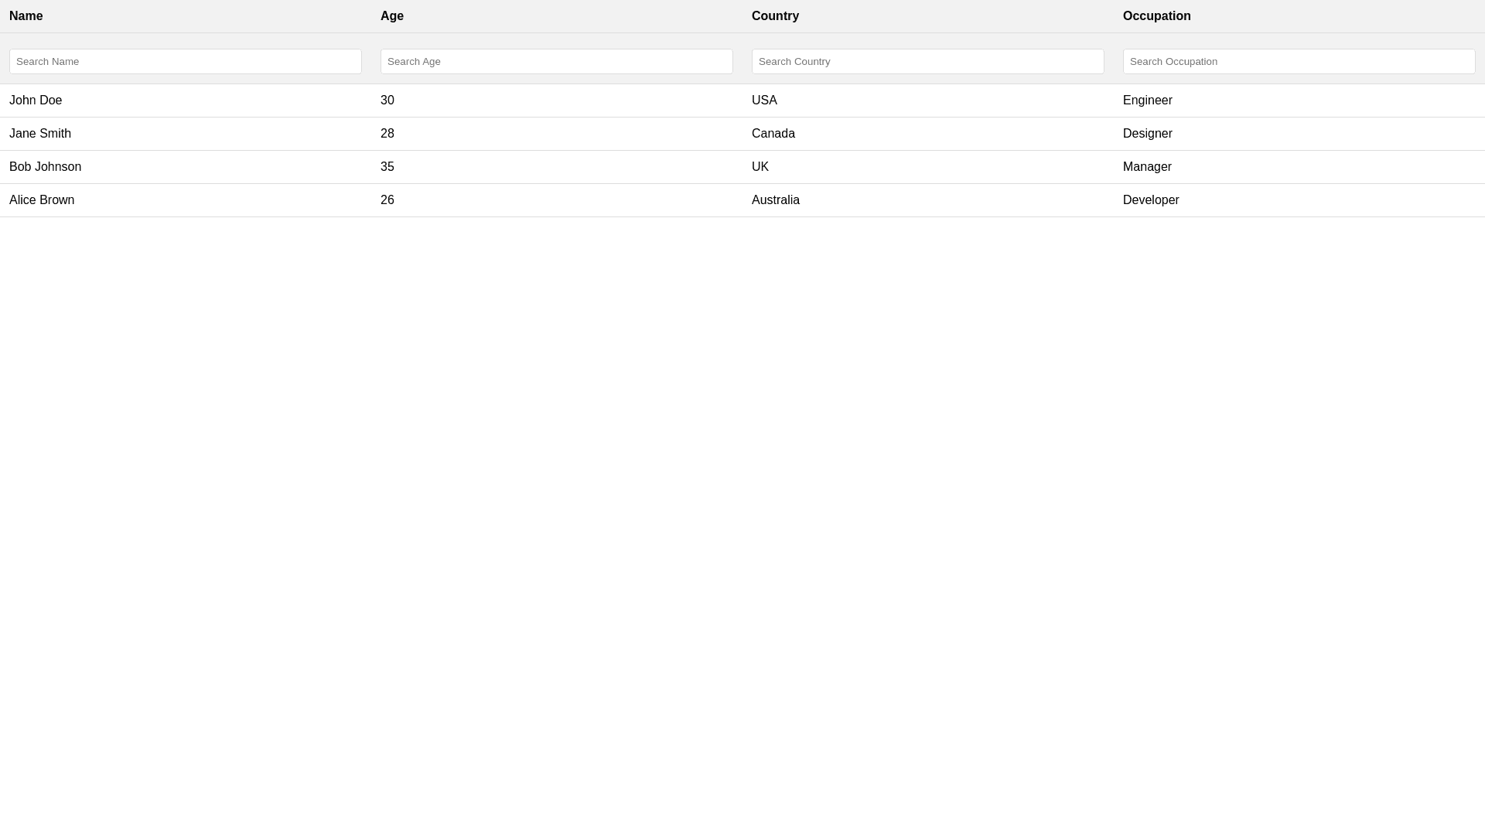Select the Bob Johnson name cell
Screen dimensions: 1485x835
(45, 167)
